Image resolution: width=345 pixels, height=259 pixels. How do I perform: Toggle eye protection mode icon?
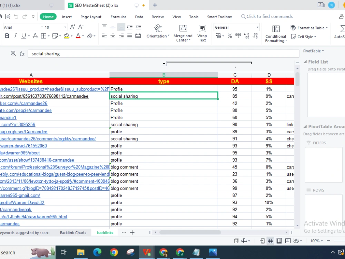pos(296,241)
